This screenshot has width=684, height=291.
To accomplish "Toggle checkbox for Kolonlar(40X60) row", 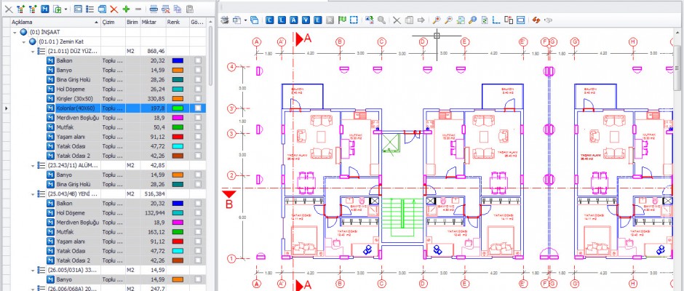I will point(197,108).
